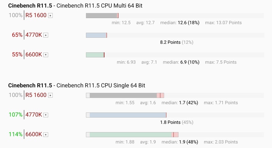Open the 4770K link in the Single benchmark

(x=34, y=115)
